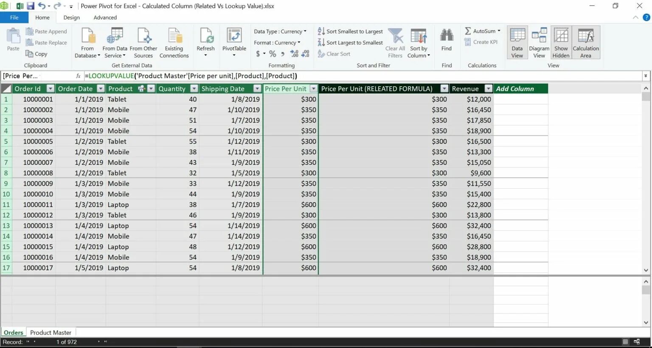Open Sort by Column
Viewport: 652px width, 348px height.
[419, 43]
